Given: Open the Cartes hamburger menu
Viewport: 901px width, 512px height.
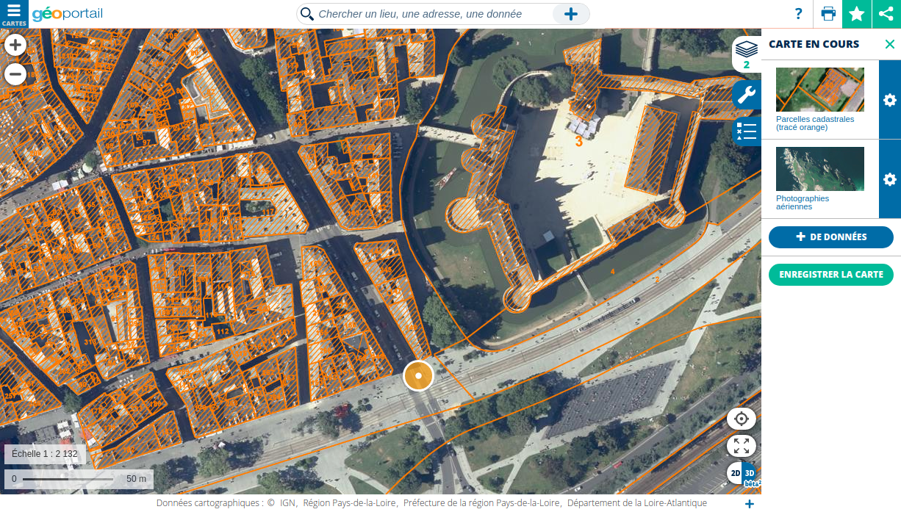Looking at the screenshot, I should click(x=14, y=13).
